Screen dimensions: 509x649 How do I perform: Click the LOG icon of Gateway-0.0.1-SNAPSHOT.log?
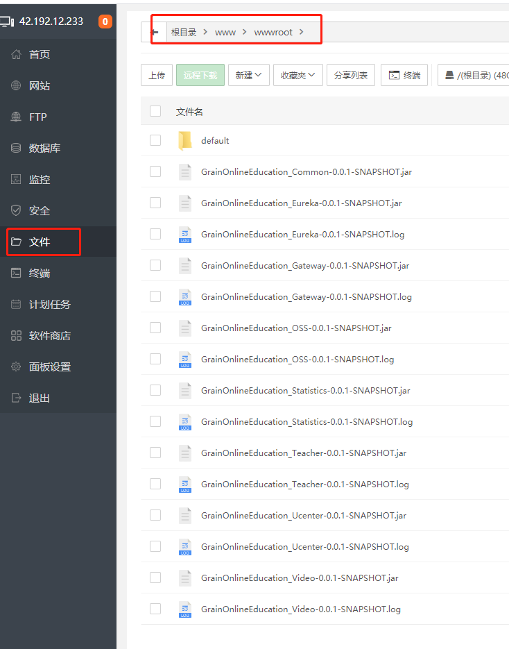click(x=185, y=297)
